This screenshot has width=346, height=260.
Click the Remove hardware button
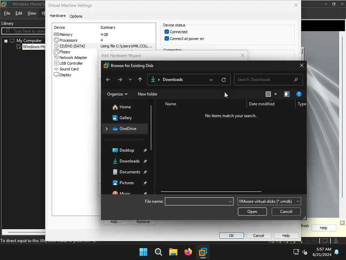coord(143,222)
